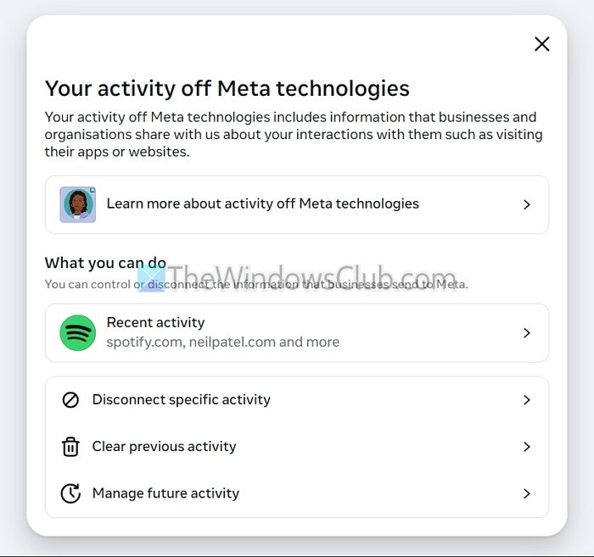Expand the Recent activity chevron arrow
Screen dimensions: 594x557
click(527, 333)
